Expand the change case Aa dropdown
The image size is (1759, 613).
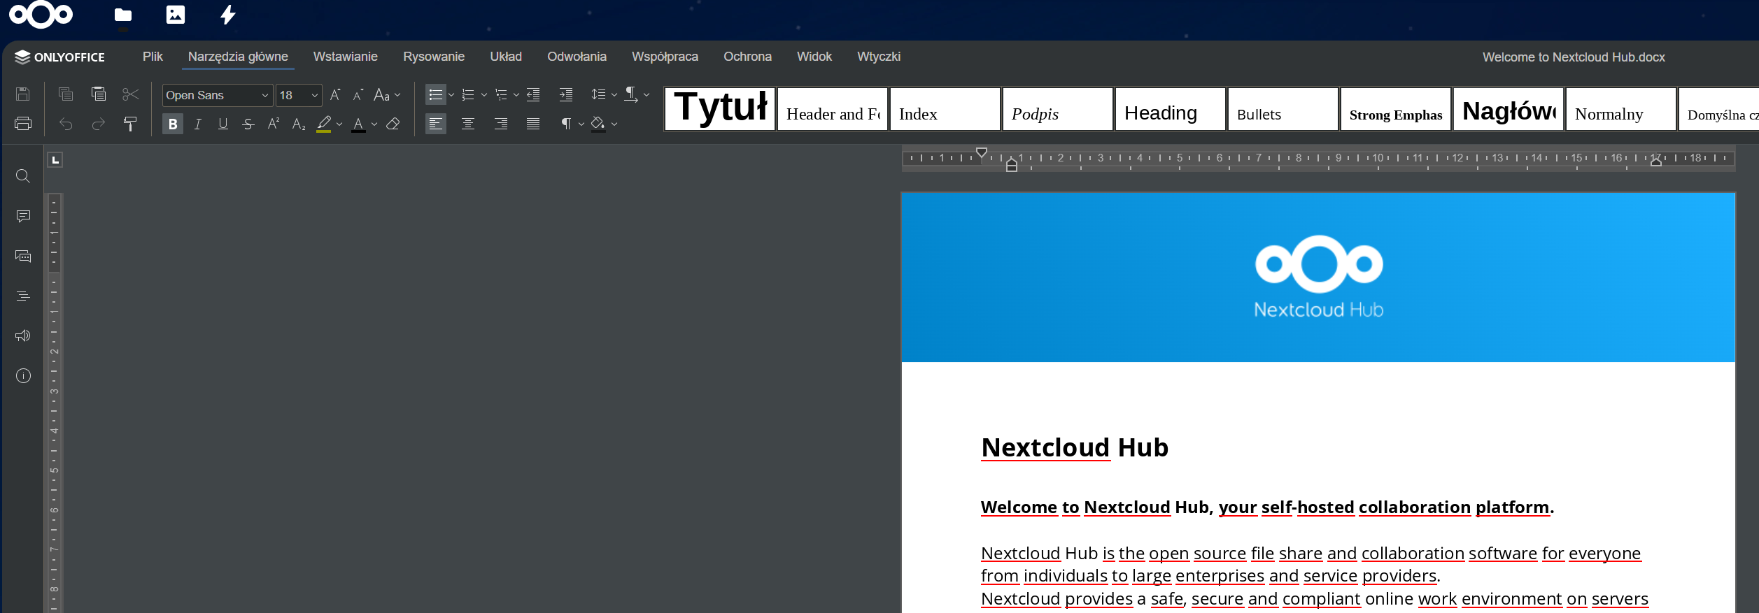tap(397, 94)
